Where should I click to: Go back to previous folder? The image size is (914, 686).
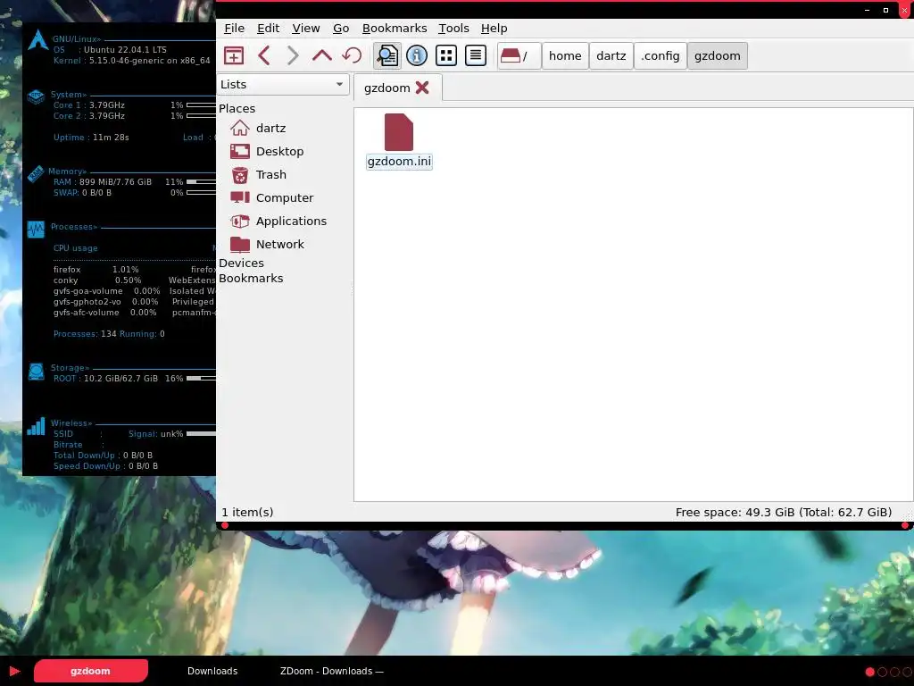(x=264, y=55)
